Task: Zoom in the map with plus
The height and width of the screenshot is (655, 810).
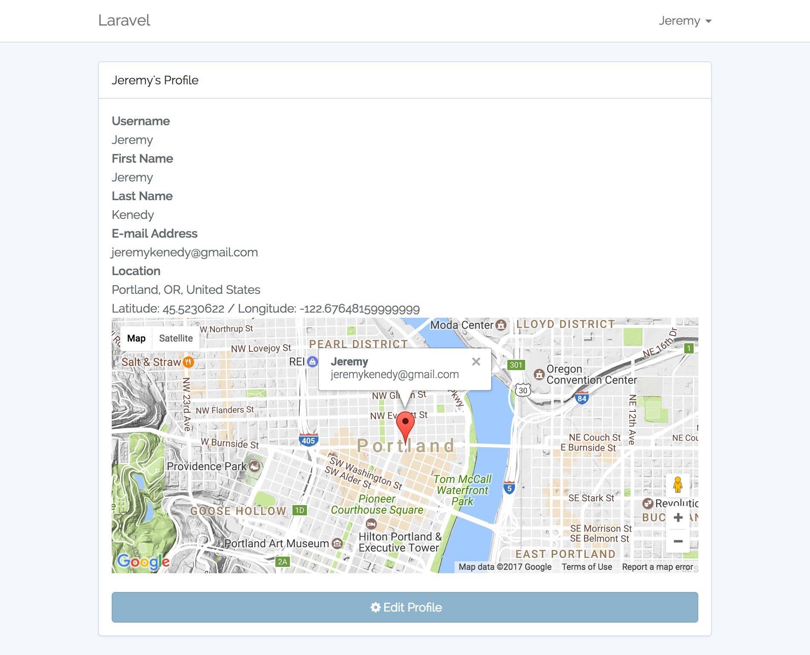Action: pos(678,517)
